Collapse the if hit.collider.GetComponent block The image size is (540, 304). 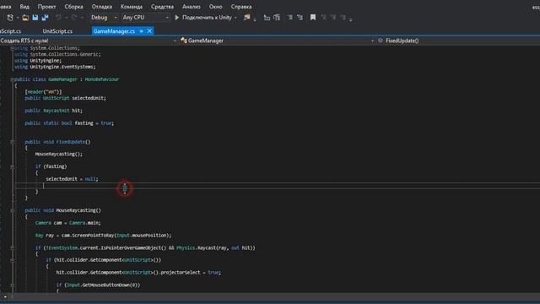point(12,260)
